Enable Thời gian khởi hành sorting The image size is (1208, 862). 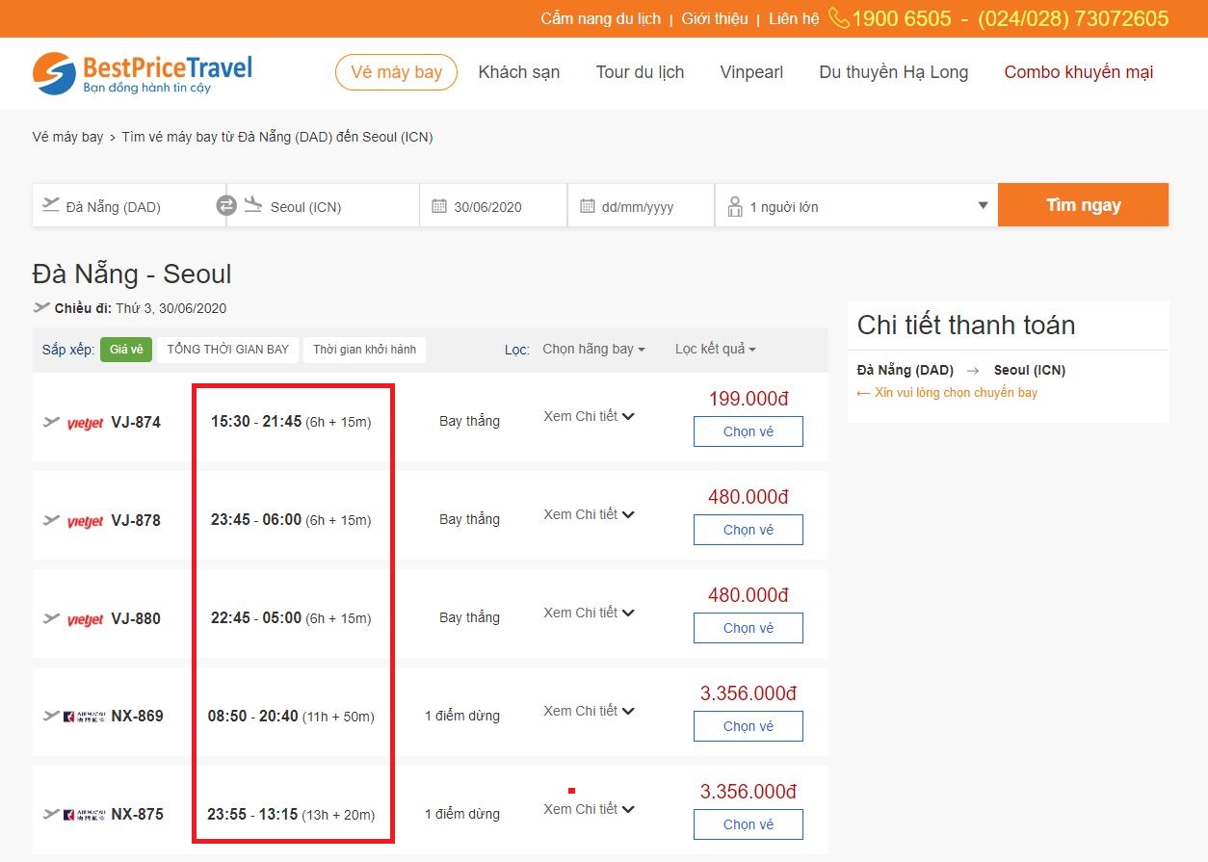point(364,349)
